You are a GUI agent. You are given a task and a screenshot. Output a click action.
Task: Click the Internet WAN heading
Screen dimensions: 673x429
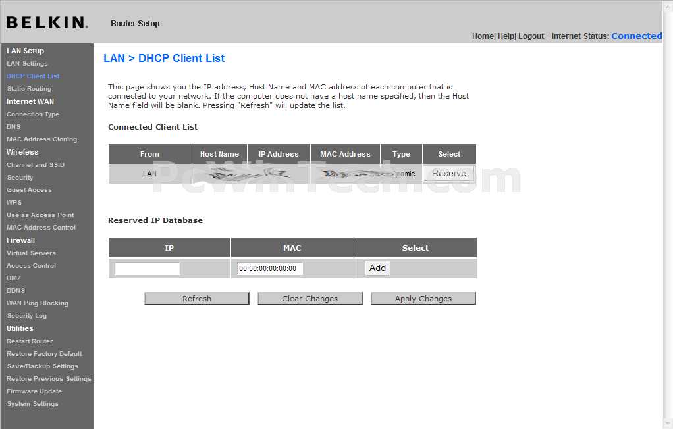pyautogui.click(x=30, y=101)
